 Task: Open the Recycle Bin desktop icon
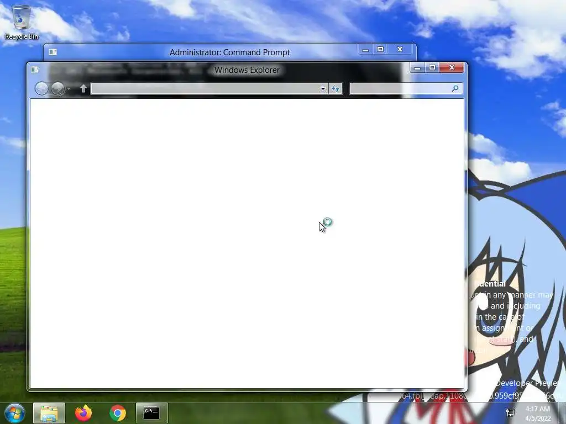click(21, 22)
